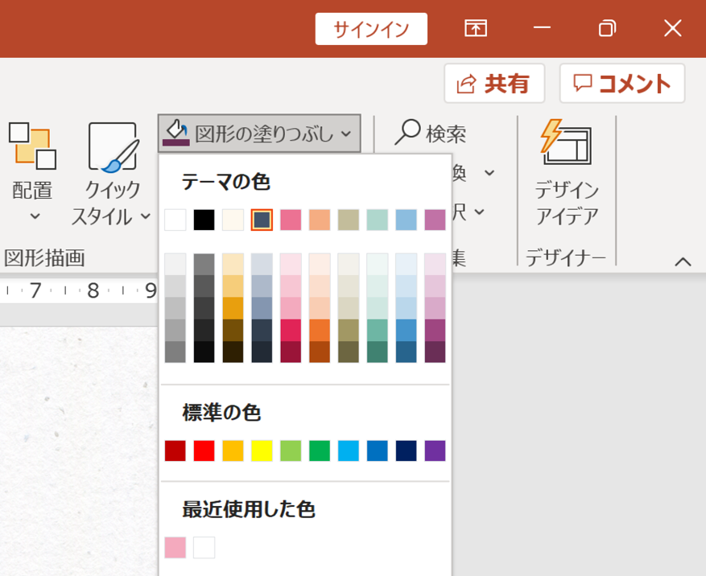Select the lightest pink tint in pink column

[x=291, y=264]
